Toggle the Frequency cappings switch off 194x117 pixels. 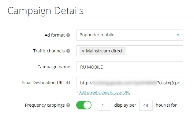pyautogui.click(x=84, y=105)
